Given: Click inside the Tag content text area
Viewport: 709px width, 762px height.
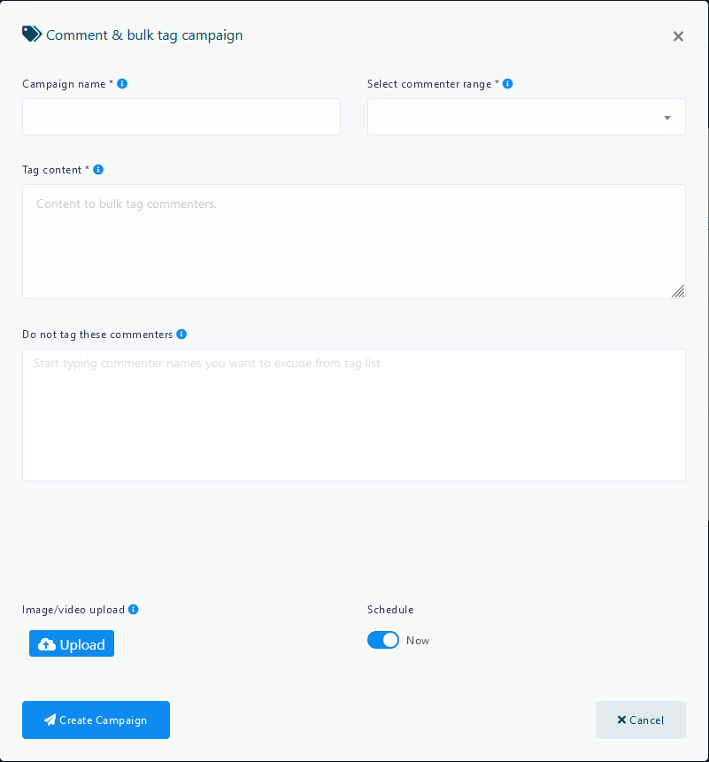Looking at the screenshot, I should 353,242.
